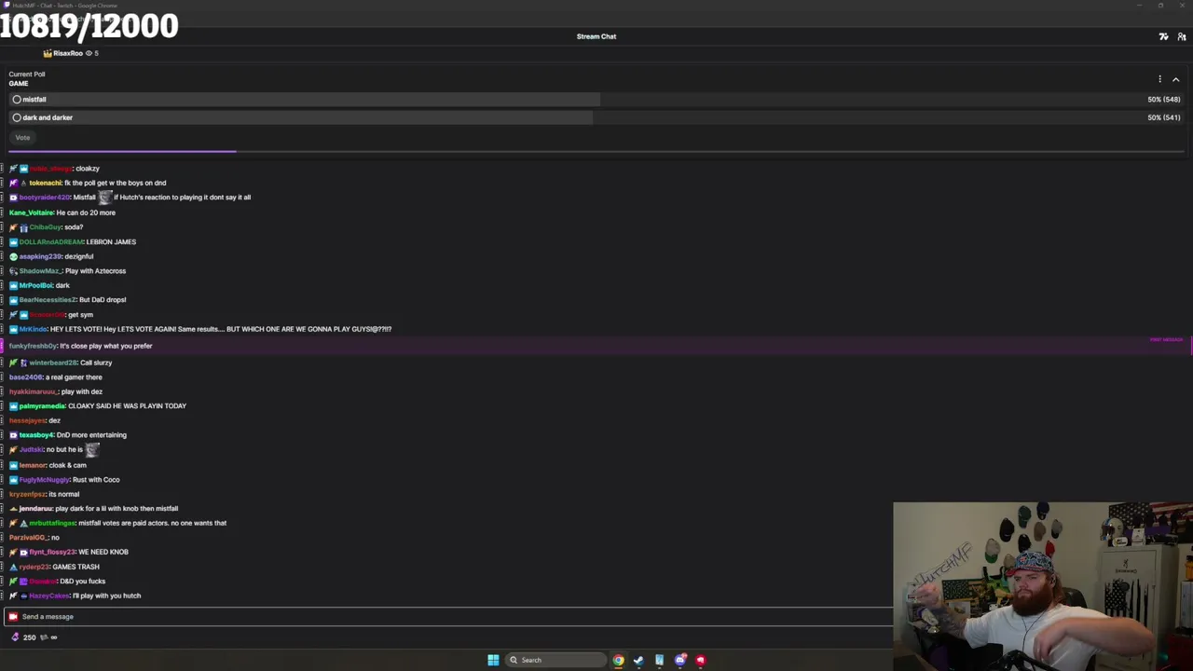Open Kane_Voltaire's user card
This screenshot has width=1193, height=671.
point(32,212)
